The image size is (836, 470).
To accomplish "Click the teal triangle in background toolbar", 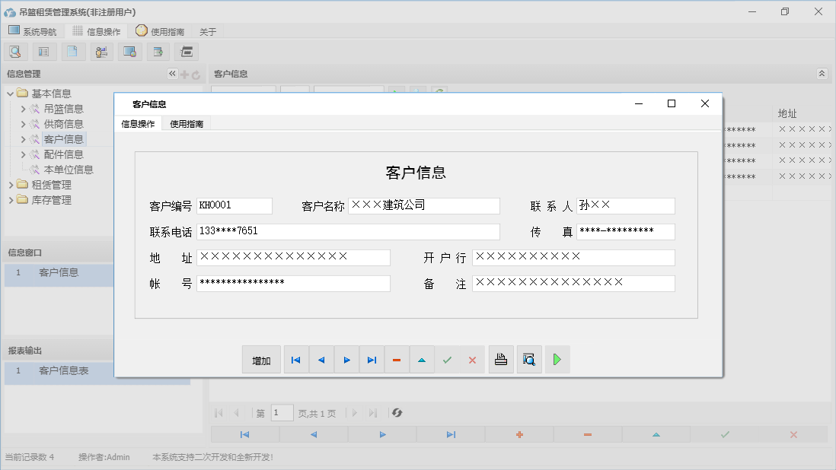I will (x=656, y=434).
